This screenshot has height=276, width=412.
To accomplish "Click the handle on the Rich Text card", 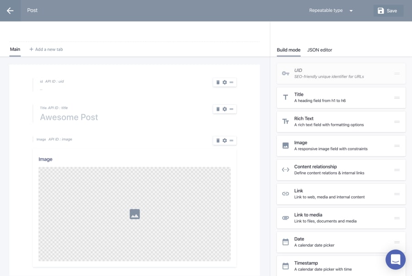I will pyautogui.click(x=397, y=122).
